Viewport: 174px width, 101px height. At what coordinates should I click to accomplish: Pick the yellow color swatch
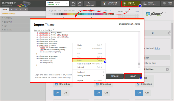[x=72, y=14]
